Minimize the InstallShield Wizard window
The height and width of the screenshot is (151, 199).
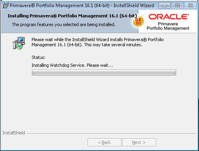coord(164,6)
